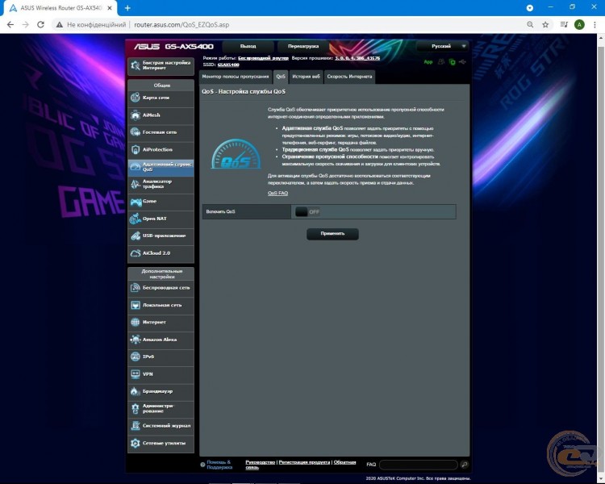Click the USB status icon in header
Screen dimensions: 605x484
pyautogui.click(x=462, y=62)
